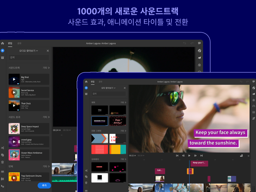Click the search field in the front window browser

109,94
